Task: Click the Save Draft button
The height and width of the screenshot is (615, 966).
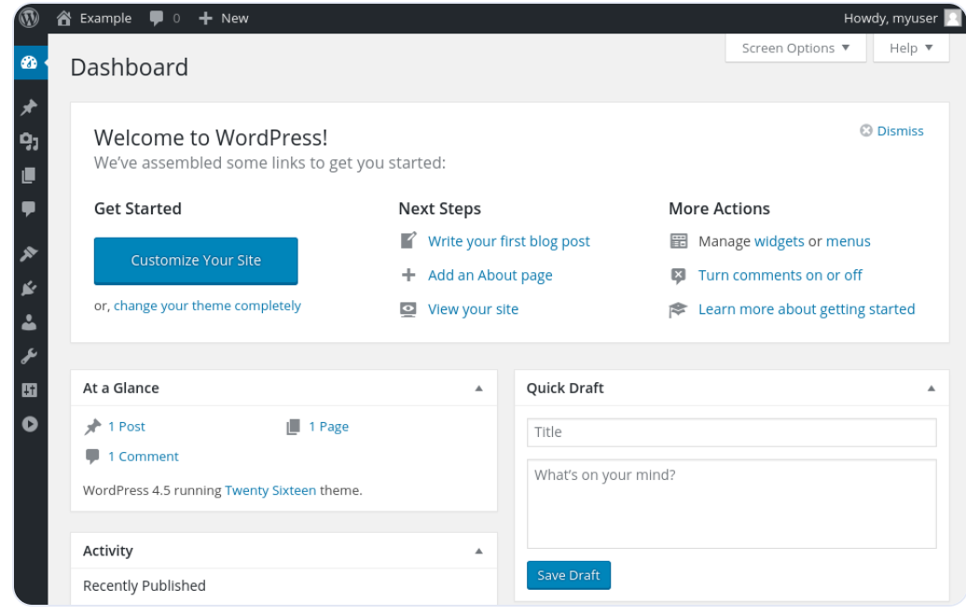Action: click(569, 576)
